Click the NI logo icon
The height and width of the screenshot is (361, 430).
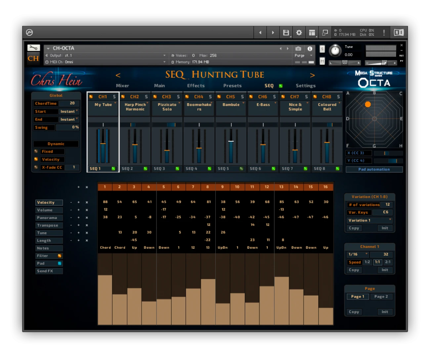(399, 32)
